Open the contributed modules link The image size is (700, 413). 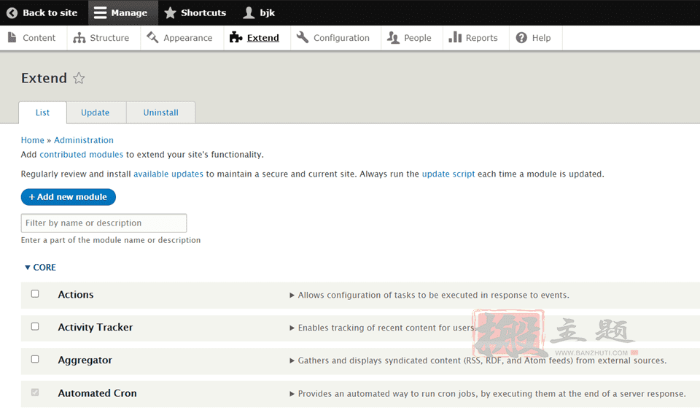81,155
